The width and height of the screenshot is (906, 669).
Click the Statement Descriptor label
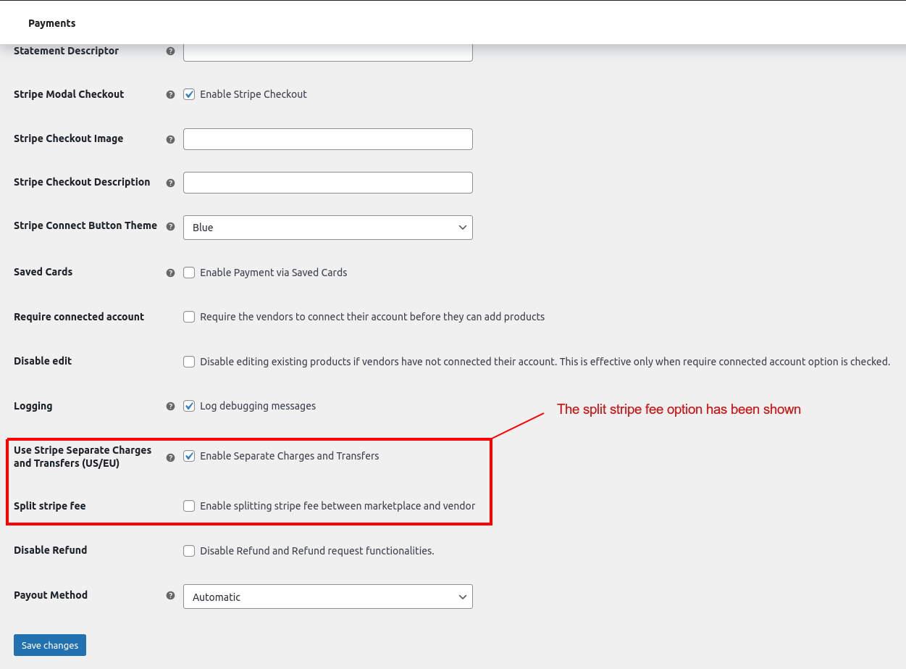[x=67, y=51]
